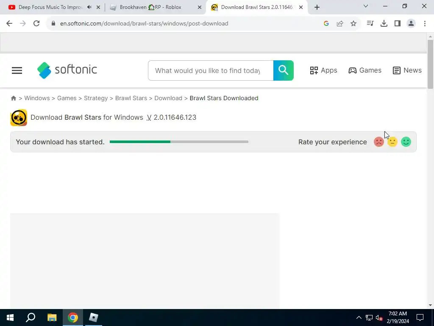Close the Deep Focus Music tab

point(98,8)
